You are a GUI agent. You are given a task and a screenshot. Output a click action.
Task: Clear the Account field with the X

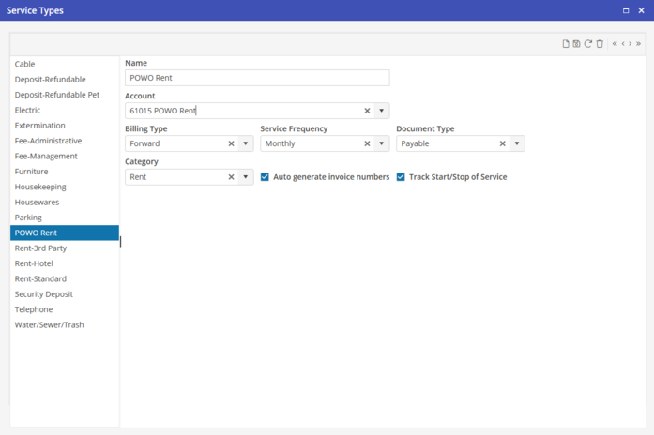click(368, 111)
